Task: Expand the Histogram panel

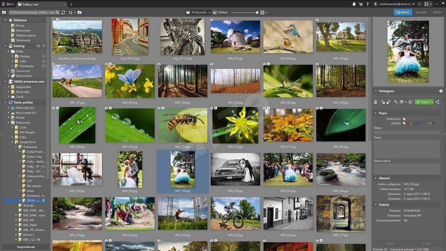Action: point(376,91)
